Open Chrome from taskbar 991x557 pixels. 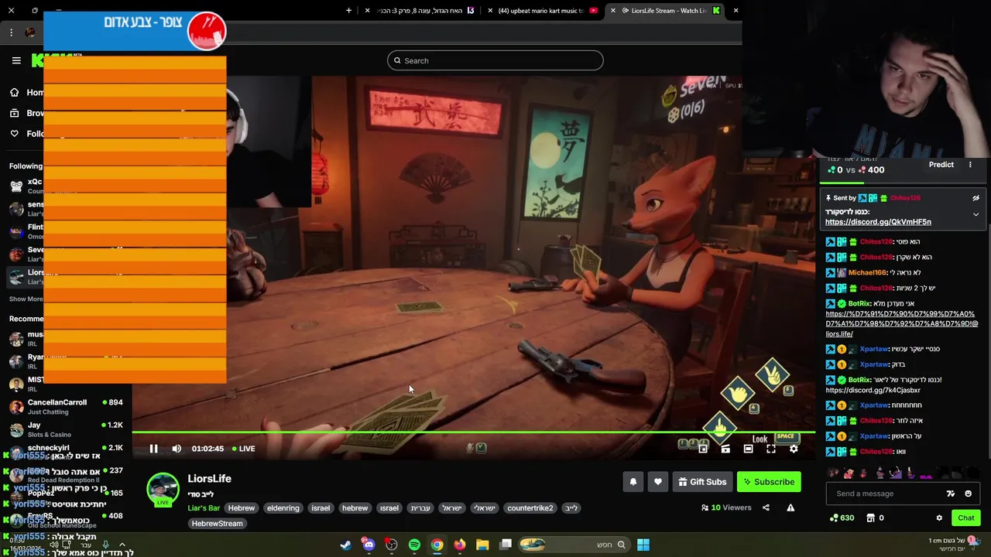[437, 545]
